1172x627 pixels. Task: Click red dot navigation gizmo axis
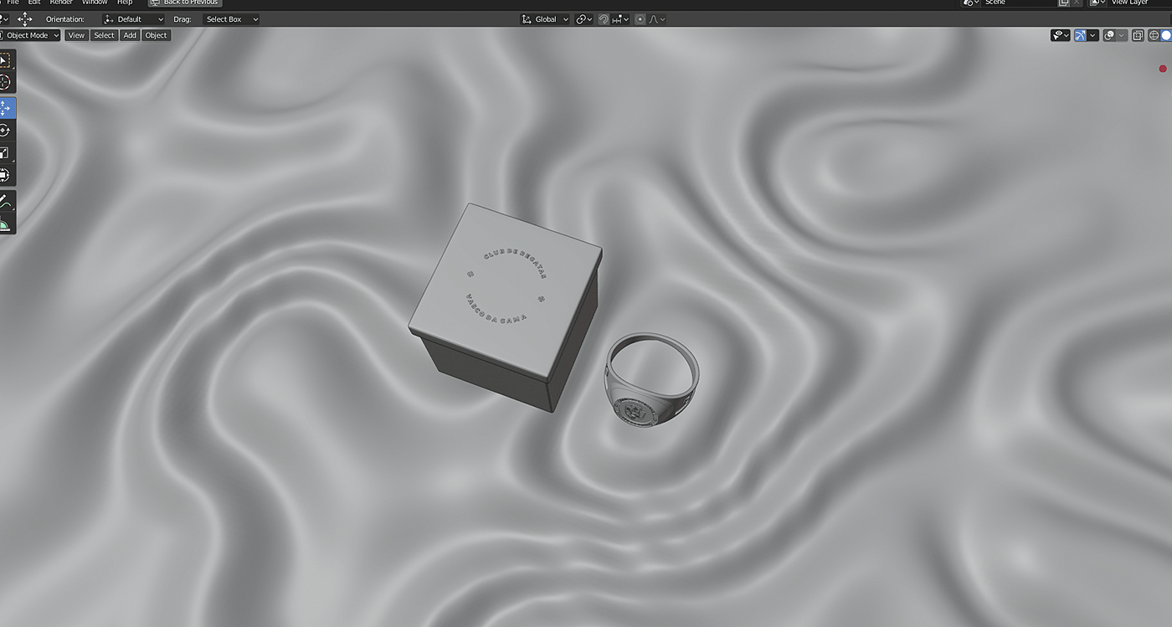[x=1163, y=69]
